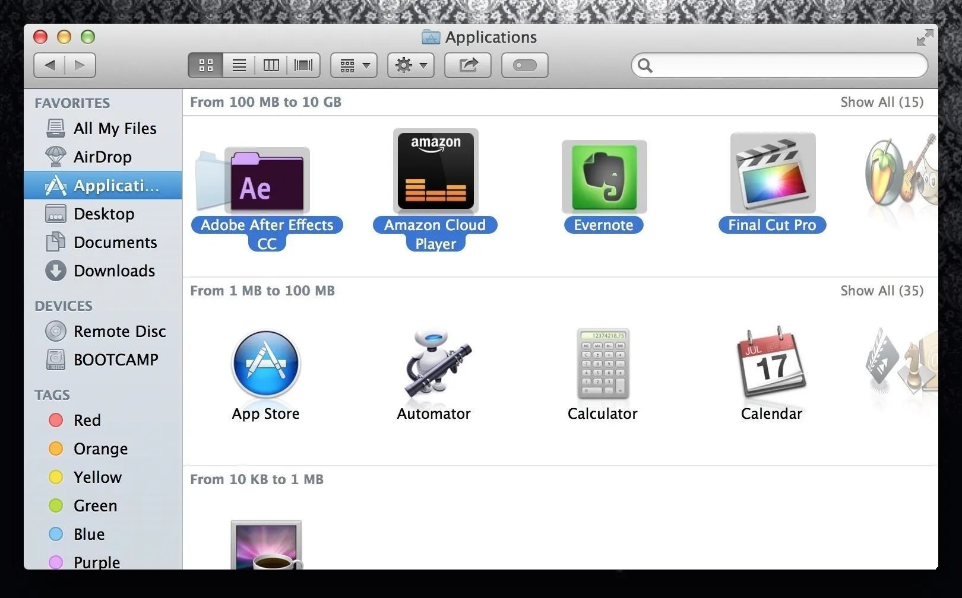Close the Applications window
Image resolution: width=962 pixels, height=598 pixels.
click(40, 37)
